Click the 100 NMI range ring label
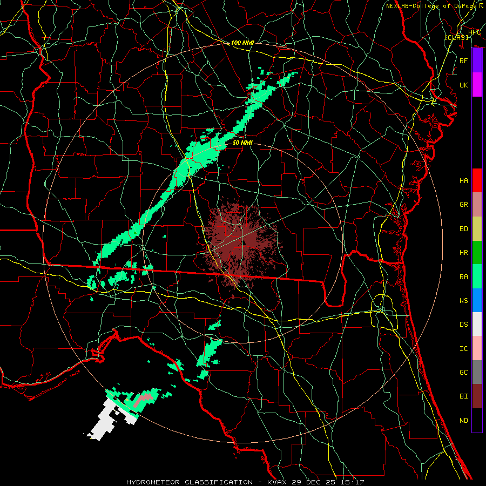This screenshot has height=486, width=486. point(242,43)
